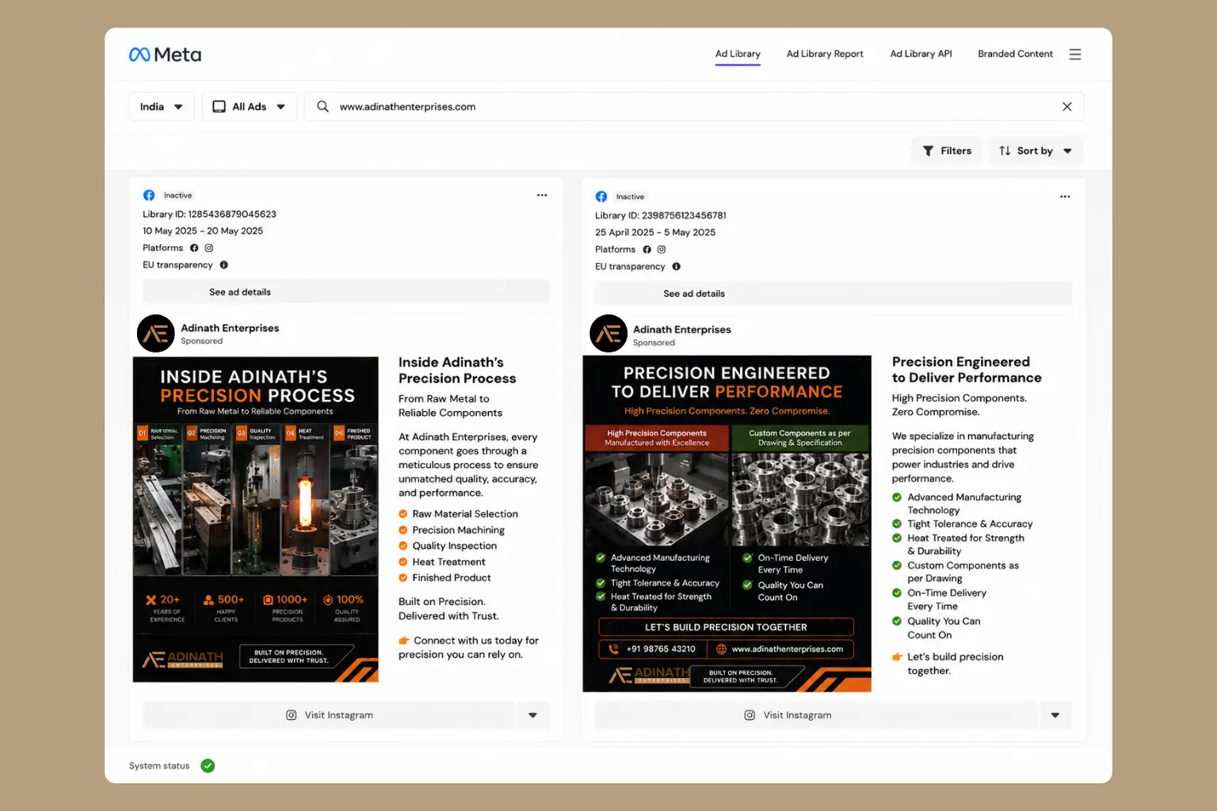Click Facebook platform icon on first ad

[194, 248]
